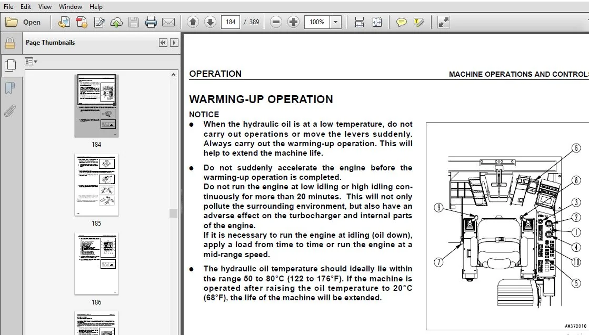This screenshot has width=589, height=335.
Task: Open the Attachments paperclip panel icon
Action: pos(10,111)
